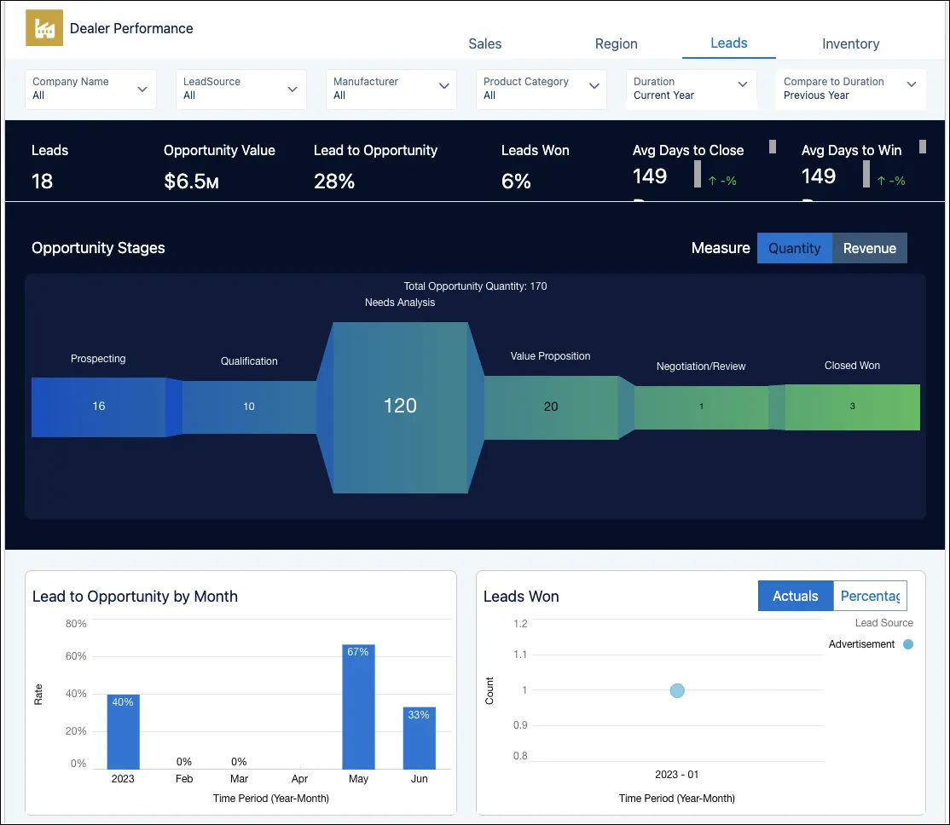Screen dimensions: 950x825
Task: Go to the Inventory tab
Action: [850, 43]
